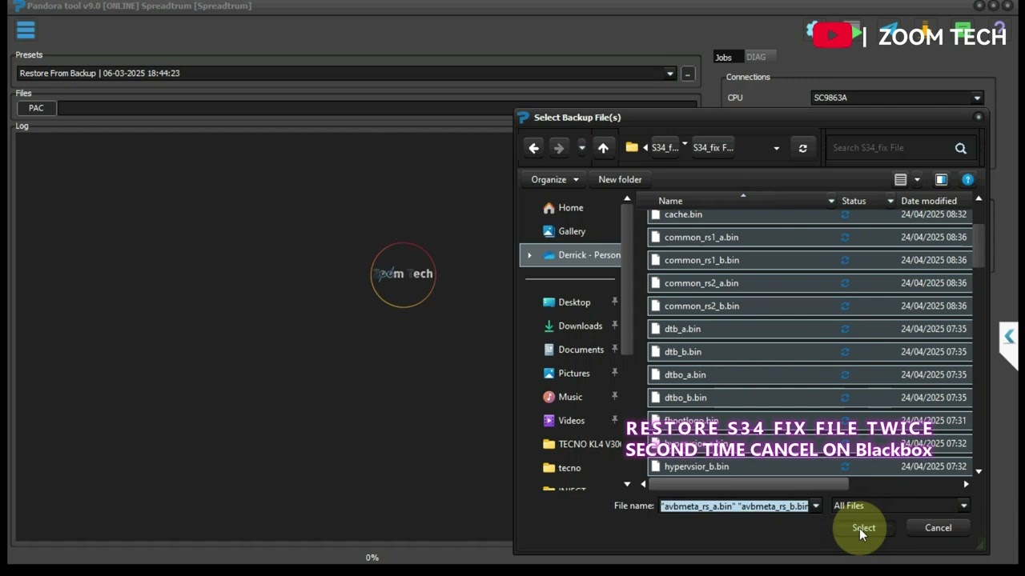The height and width of the screenshot is (576, 1025).
Task: Unpin Downloads using its pin icon
Action: click(614, 326)
